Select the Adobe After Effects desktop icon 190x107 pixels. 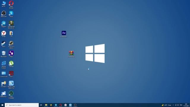[x=64, y=34]
